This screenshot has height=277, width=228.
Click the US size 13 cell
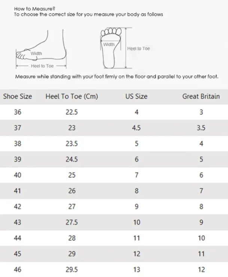point(136,269)
